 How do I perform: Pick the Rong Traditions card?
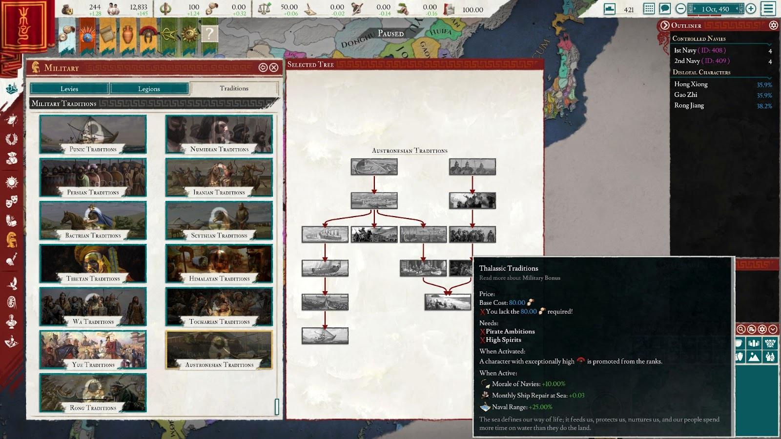[x=93, y=393]
